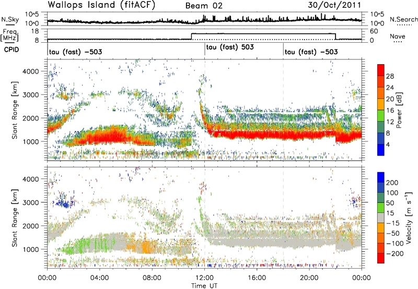Click the "4000" tick in the power panel

coord(30,71)
